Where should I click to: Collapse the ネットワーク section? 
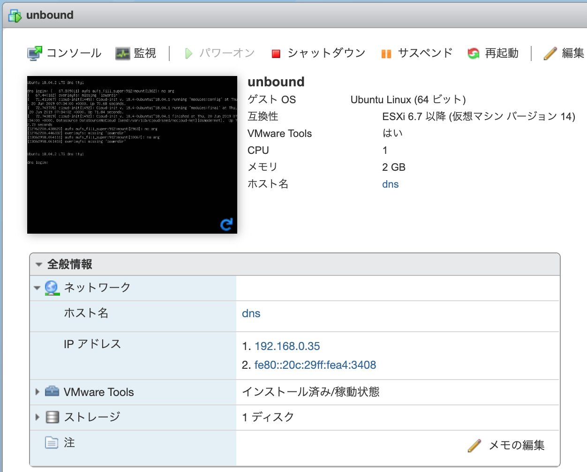click(x=37, y=288)
